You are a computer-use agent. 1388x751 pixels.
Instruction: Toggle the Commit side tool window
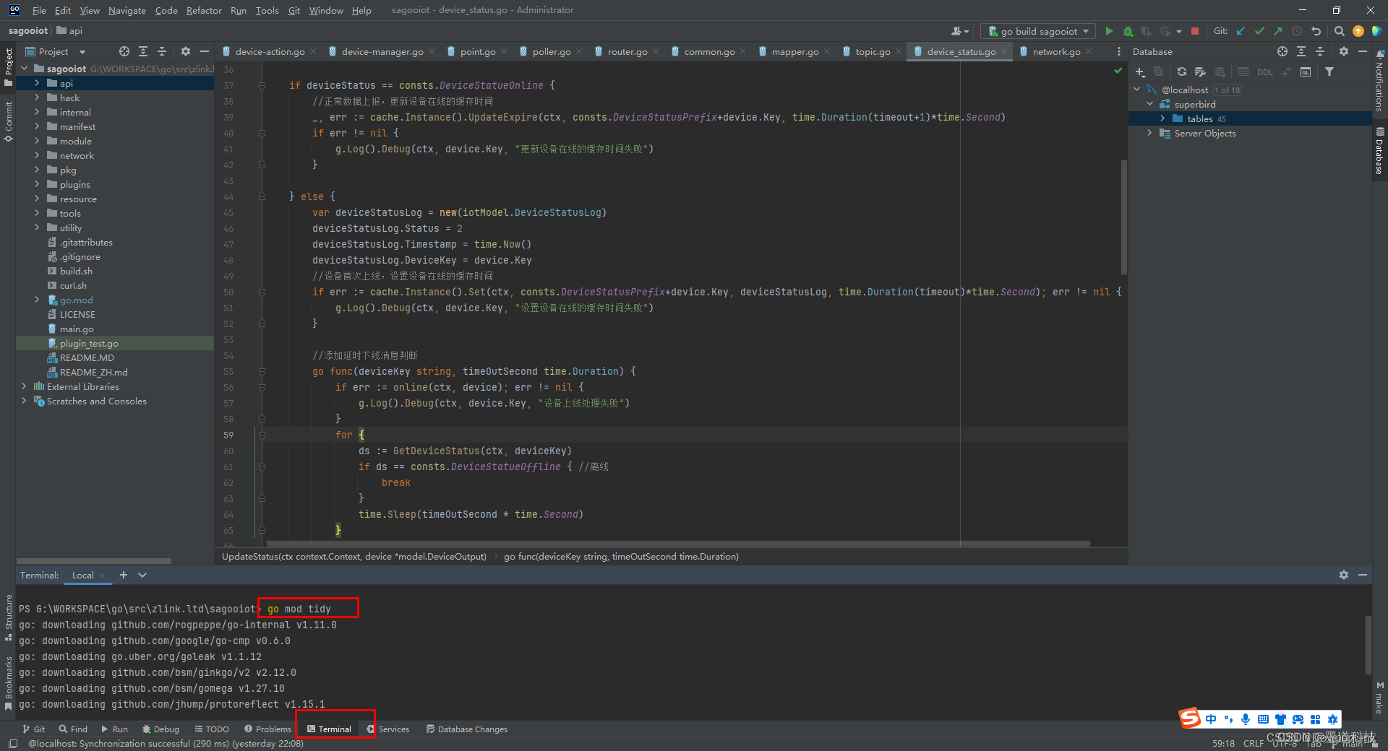tap(8, 121)
